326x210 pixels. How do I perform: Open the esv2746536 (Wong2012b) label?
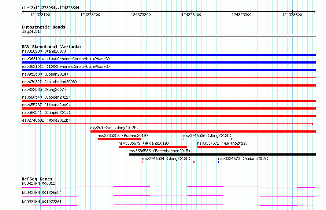pyautogui.click(x=207, y=135)
